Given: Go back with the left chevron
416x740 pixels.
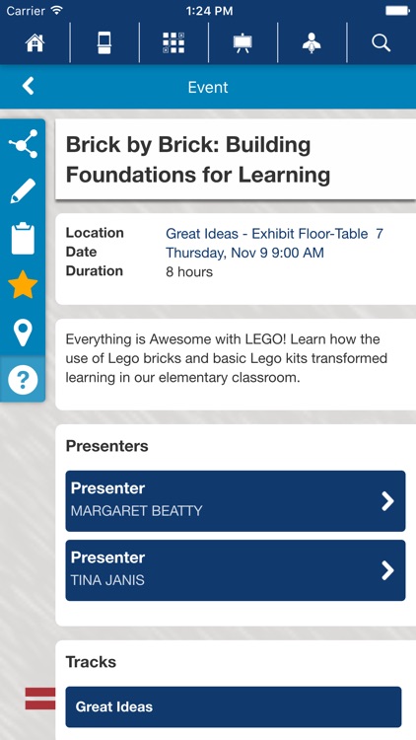Looking at the screenshot, I should pos(29,87).
